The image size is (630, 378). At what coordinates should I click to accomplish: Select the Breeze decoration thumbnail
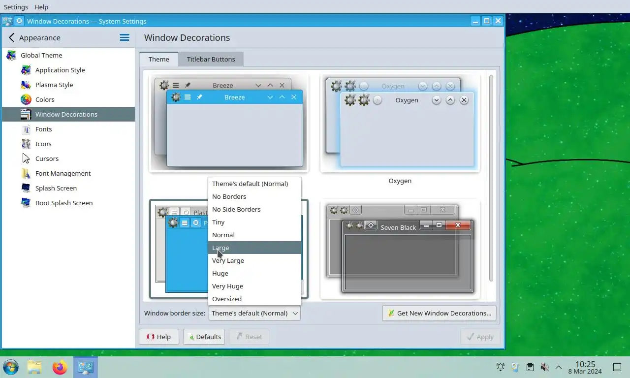click(x=229, y=123)
